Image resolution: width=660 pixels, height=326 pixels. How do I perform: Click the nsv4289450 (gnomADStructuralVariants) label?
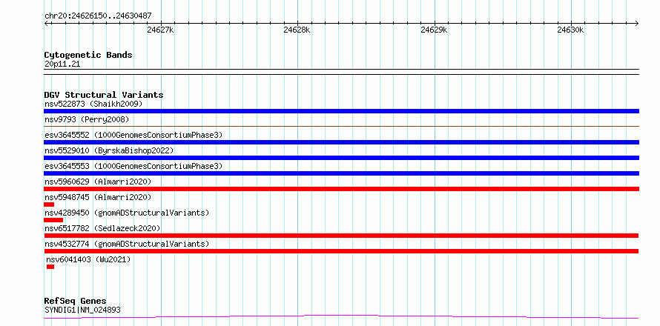(x=127, y=213)
